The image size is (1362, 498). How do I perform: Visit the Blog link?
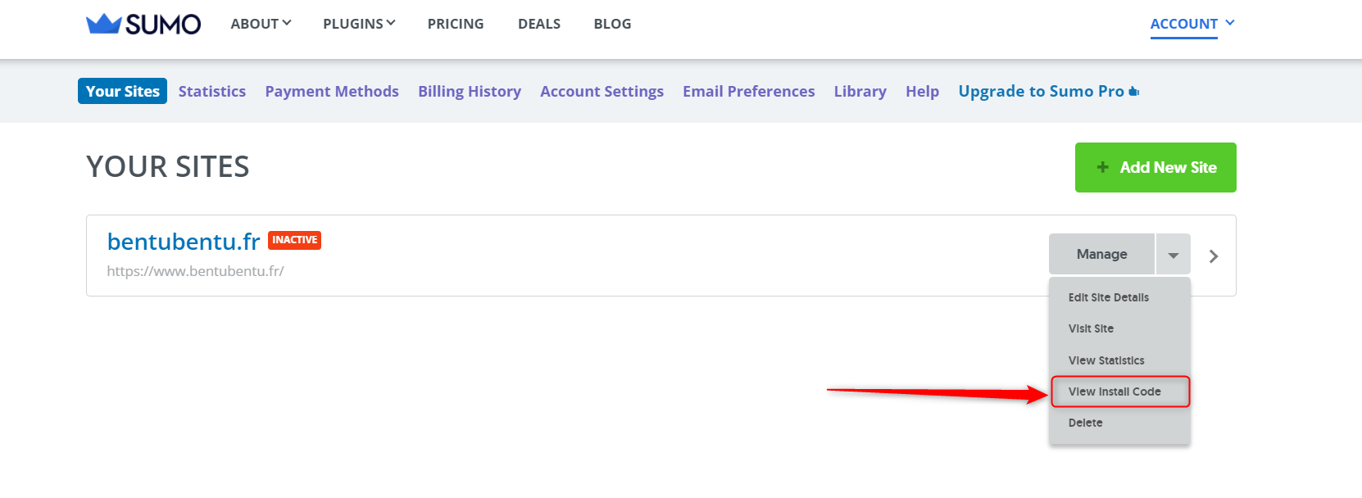[612, 24]
